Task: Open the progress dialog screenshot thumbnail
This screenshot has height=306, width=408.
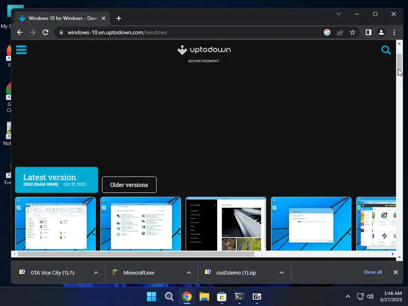Action: (311, 224)
